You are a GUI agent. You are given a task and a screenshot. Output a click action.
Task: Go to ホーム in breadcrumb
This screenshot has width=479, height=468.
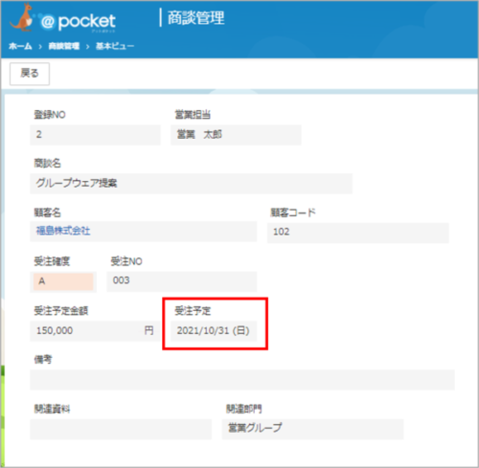pos(20,46)
